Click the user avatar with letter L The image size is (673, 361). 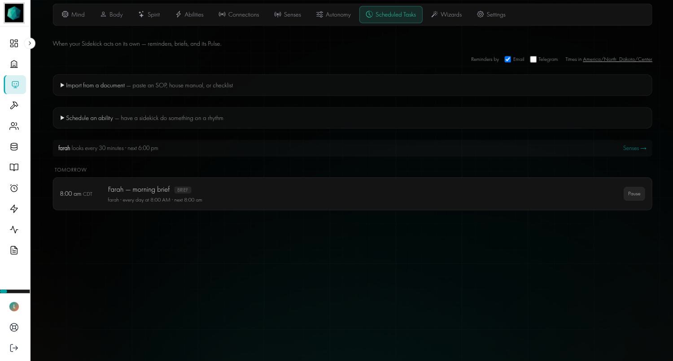14,306
